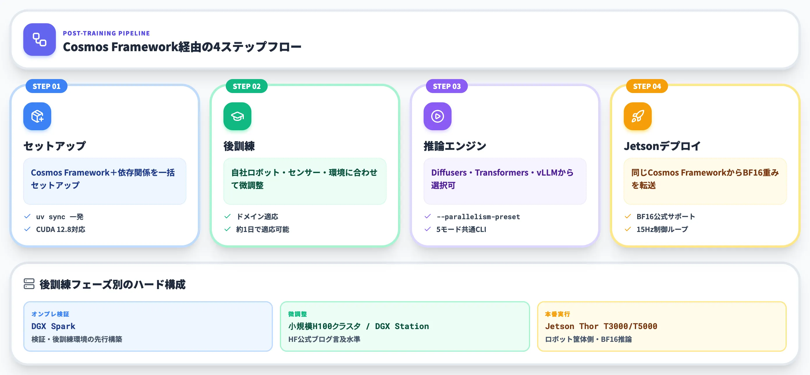This screenshot has height=375, width=810.
Task: Click the 推論エンジン heading
Action: pyautogui.click(x=455, y=146)
